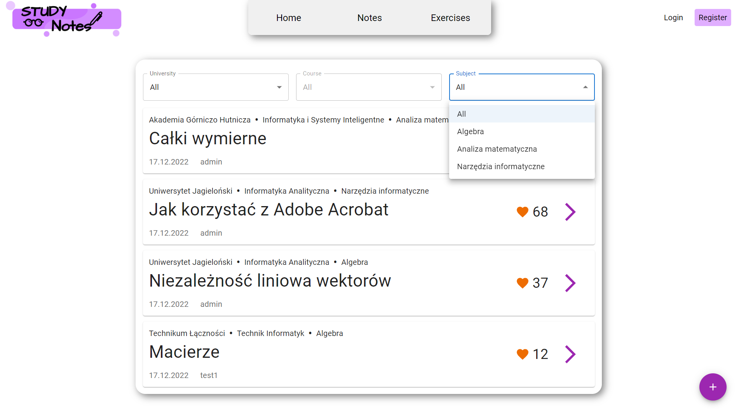
Task: Choose Analiza matematyczna option
Action: pos(497,149)
